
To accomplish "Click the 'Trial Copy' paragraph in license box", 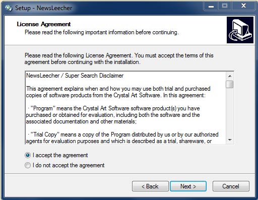I will coord(122,138).
